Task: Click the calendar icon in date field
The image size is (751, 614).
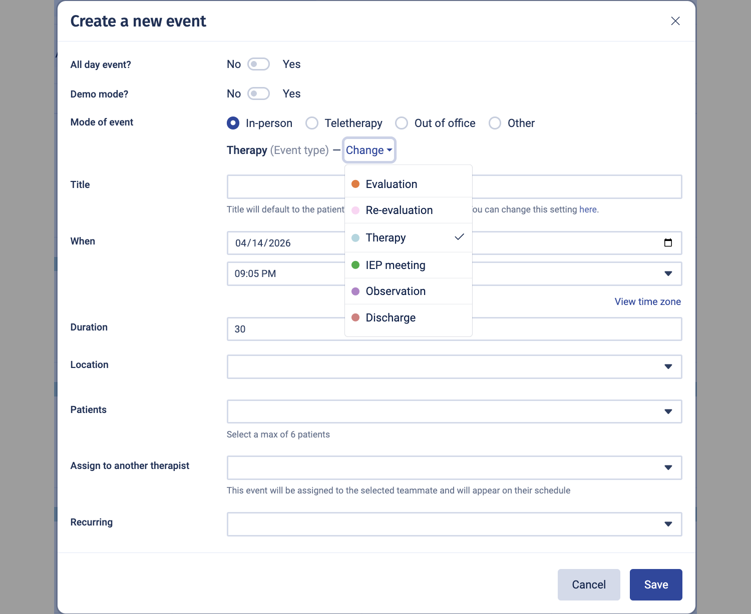Action: pyautogui.click(x=667, y=243)
